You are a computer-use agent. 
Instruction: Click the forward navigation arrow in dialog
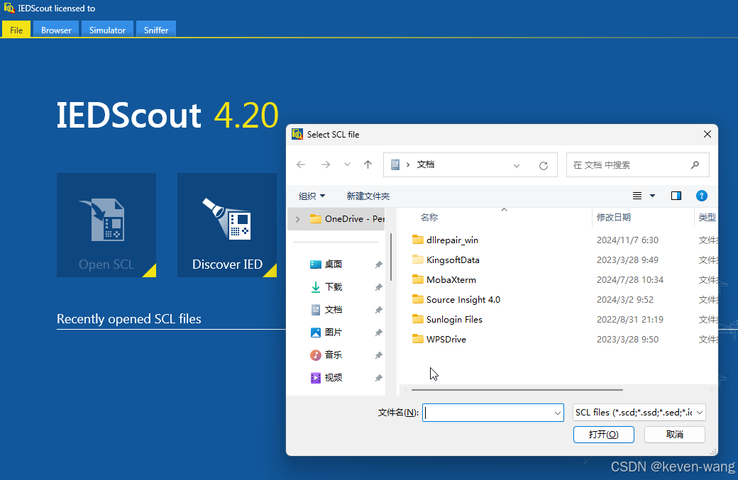[325, 164]
